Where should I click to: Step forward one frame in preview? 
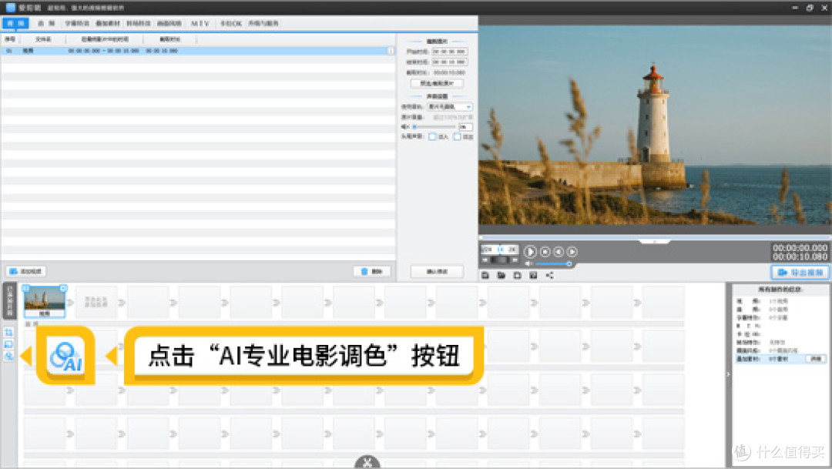coord(572,252)
